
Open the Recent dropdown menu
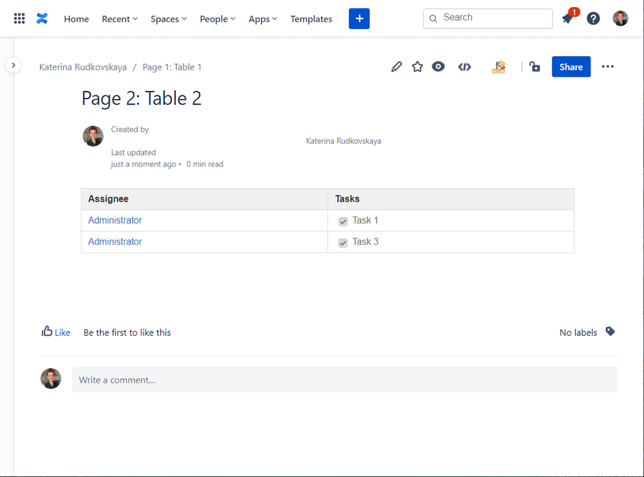pos(119,19)
